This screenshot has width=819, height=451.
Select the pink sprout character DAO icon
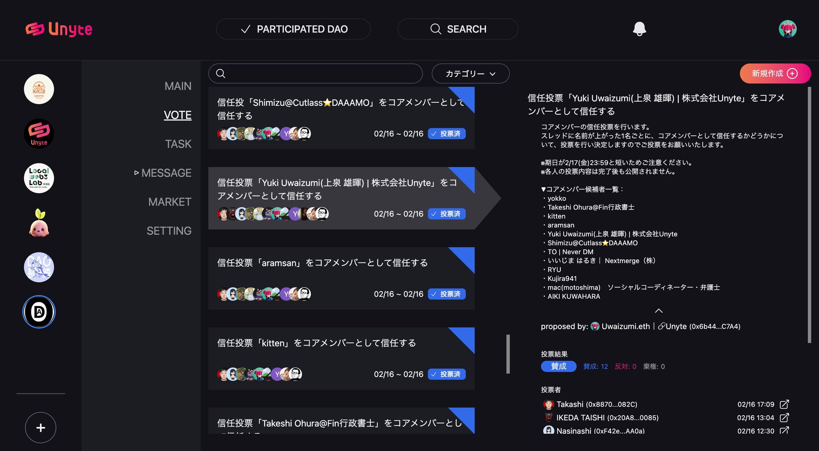click(x=39, y=223)
